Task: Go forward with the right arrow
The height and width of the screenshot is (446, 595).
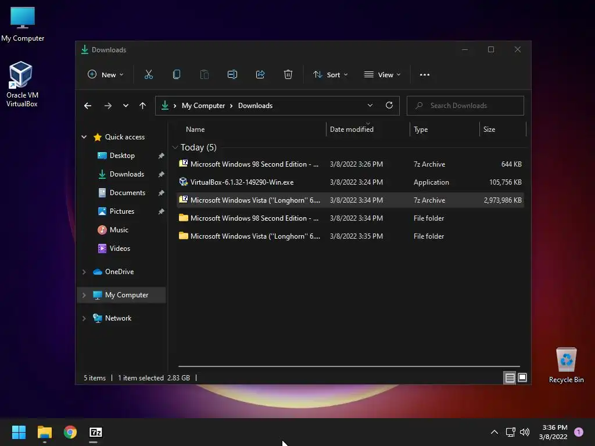Action: pos(107,106)
